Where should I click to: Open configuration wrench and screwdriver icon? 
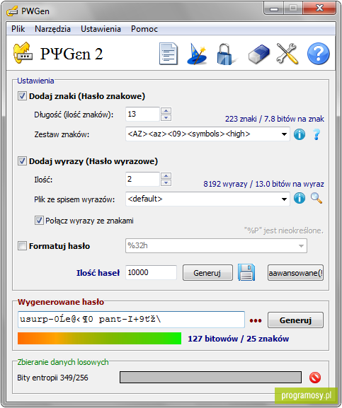coord(287,54)
